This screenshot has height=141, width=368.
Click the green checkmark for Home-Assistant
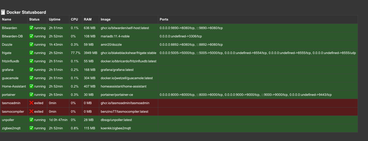click(x=31, y=86)
